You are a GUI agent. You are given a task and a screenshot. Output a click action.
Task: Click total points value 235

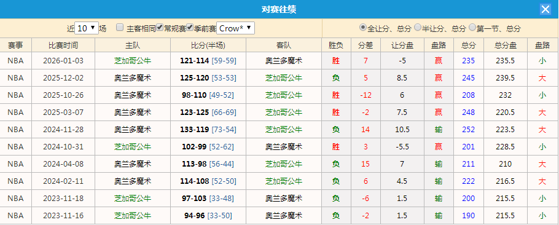(469, 61)
